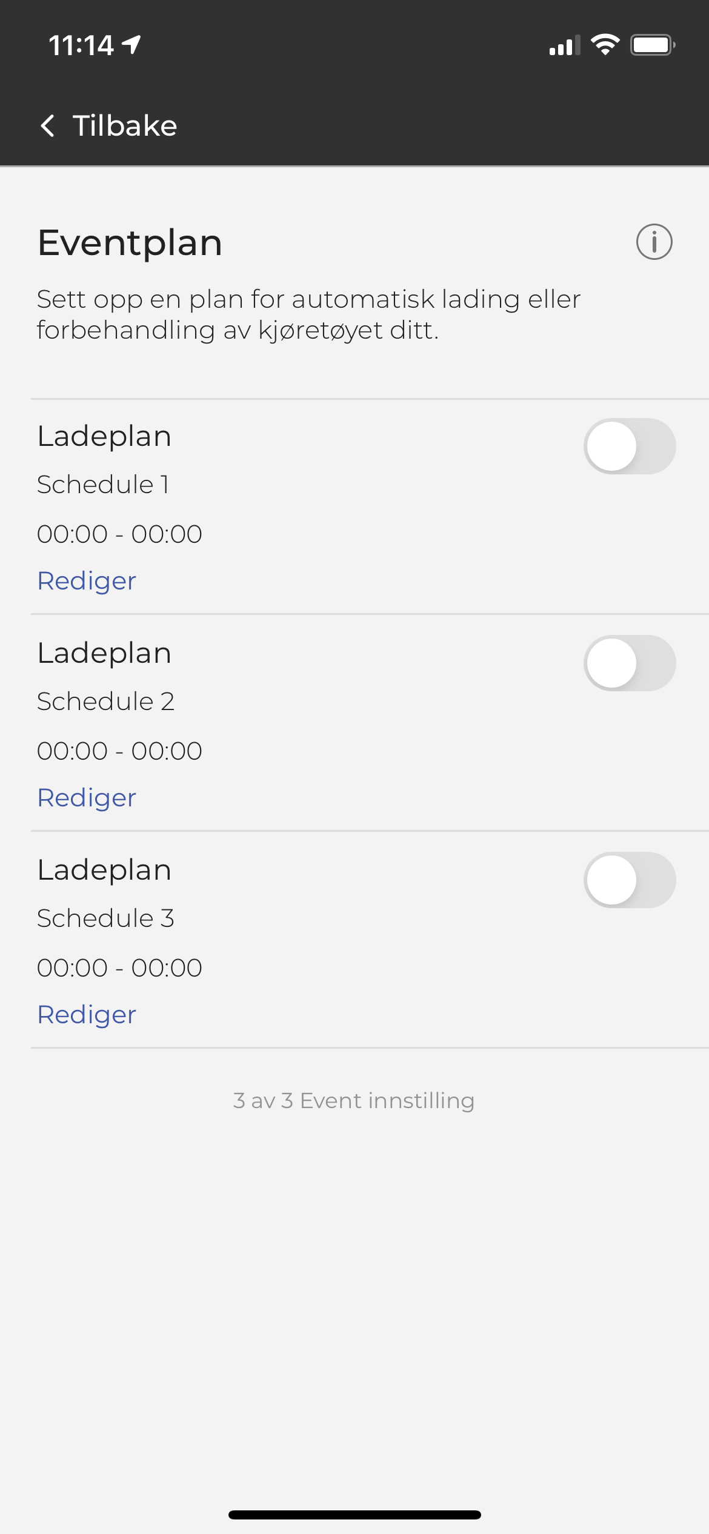Tap the Wi-Fi status icon
This screenshot has width=709, height=1534.
point(605,45)
